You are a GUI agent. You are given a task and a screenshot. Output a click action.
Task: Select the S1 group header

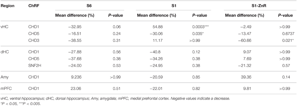[x=175, y=6]
